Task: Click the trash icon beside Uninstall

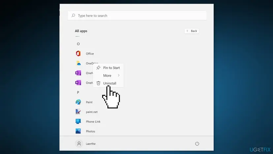Action: click(x=98, y=83)
